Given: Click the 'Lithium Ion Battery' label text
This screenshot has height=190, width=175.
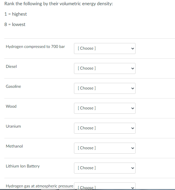Looking at the screenshot, I should pyautogui.click(x=23, y=166).
